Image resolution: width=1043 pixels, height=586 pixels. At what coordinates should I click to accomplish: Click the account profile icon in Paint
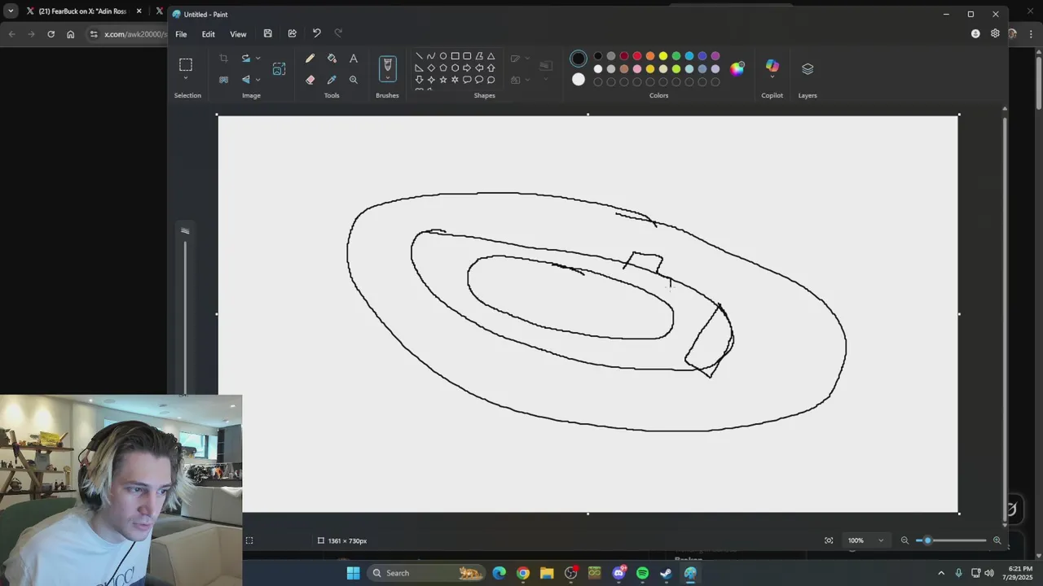point(975,33)
